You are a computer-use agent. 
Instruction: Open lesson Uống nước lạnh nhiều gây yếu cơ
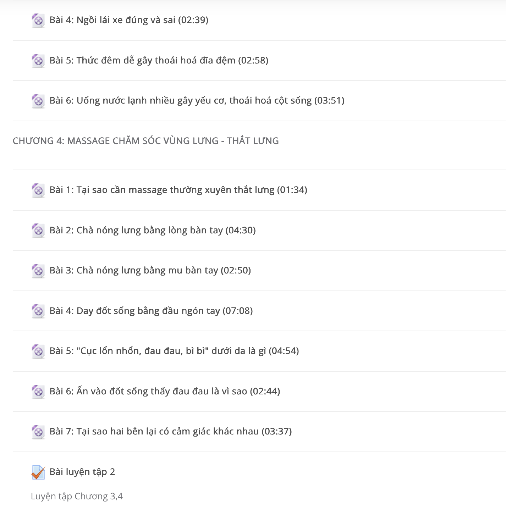(197, 101)
